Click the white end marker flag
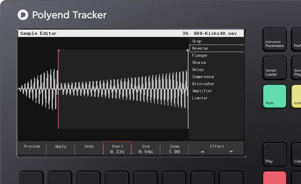301x184 pixels. pos(187,50)
